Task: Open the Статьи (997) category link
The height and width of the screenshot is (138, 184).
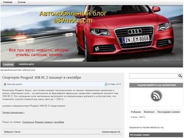Action: click(138, 117)
